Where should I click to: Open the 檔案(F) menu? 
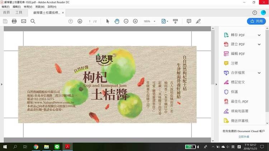click(5, 7)
